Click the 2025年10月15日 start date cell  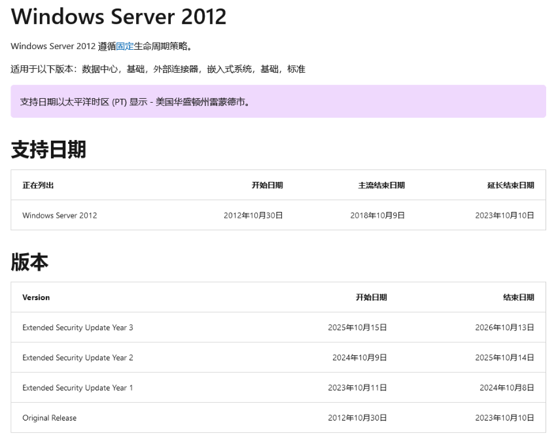click(357, 328)
